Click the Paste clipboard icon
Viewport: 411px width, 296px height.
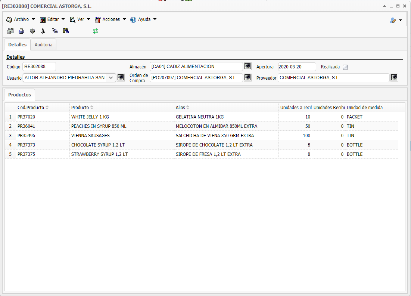click(66, 31)
